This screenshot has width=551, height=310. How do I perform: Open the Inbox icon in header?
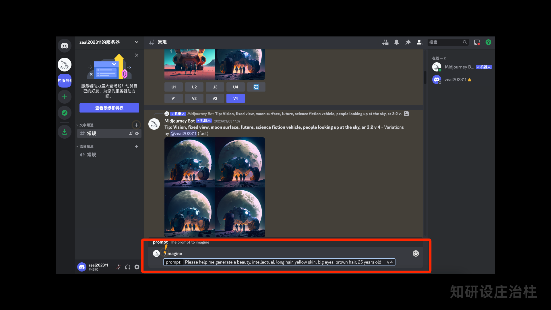click(x=477, y=42)
